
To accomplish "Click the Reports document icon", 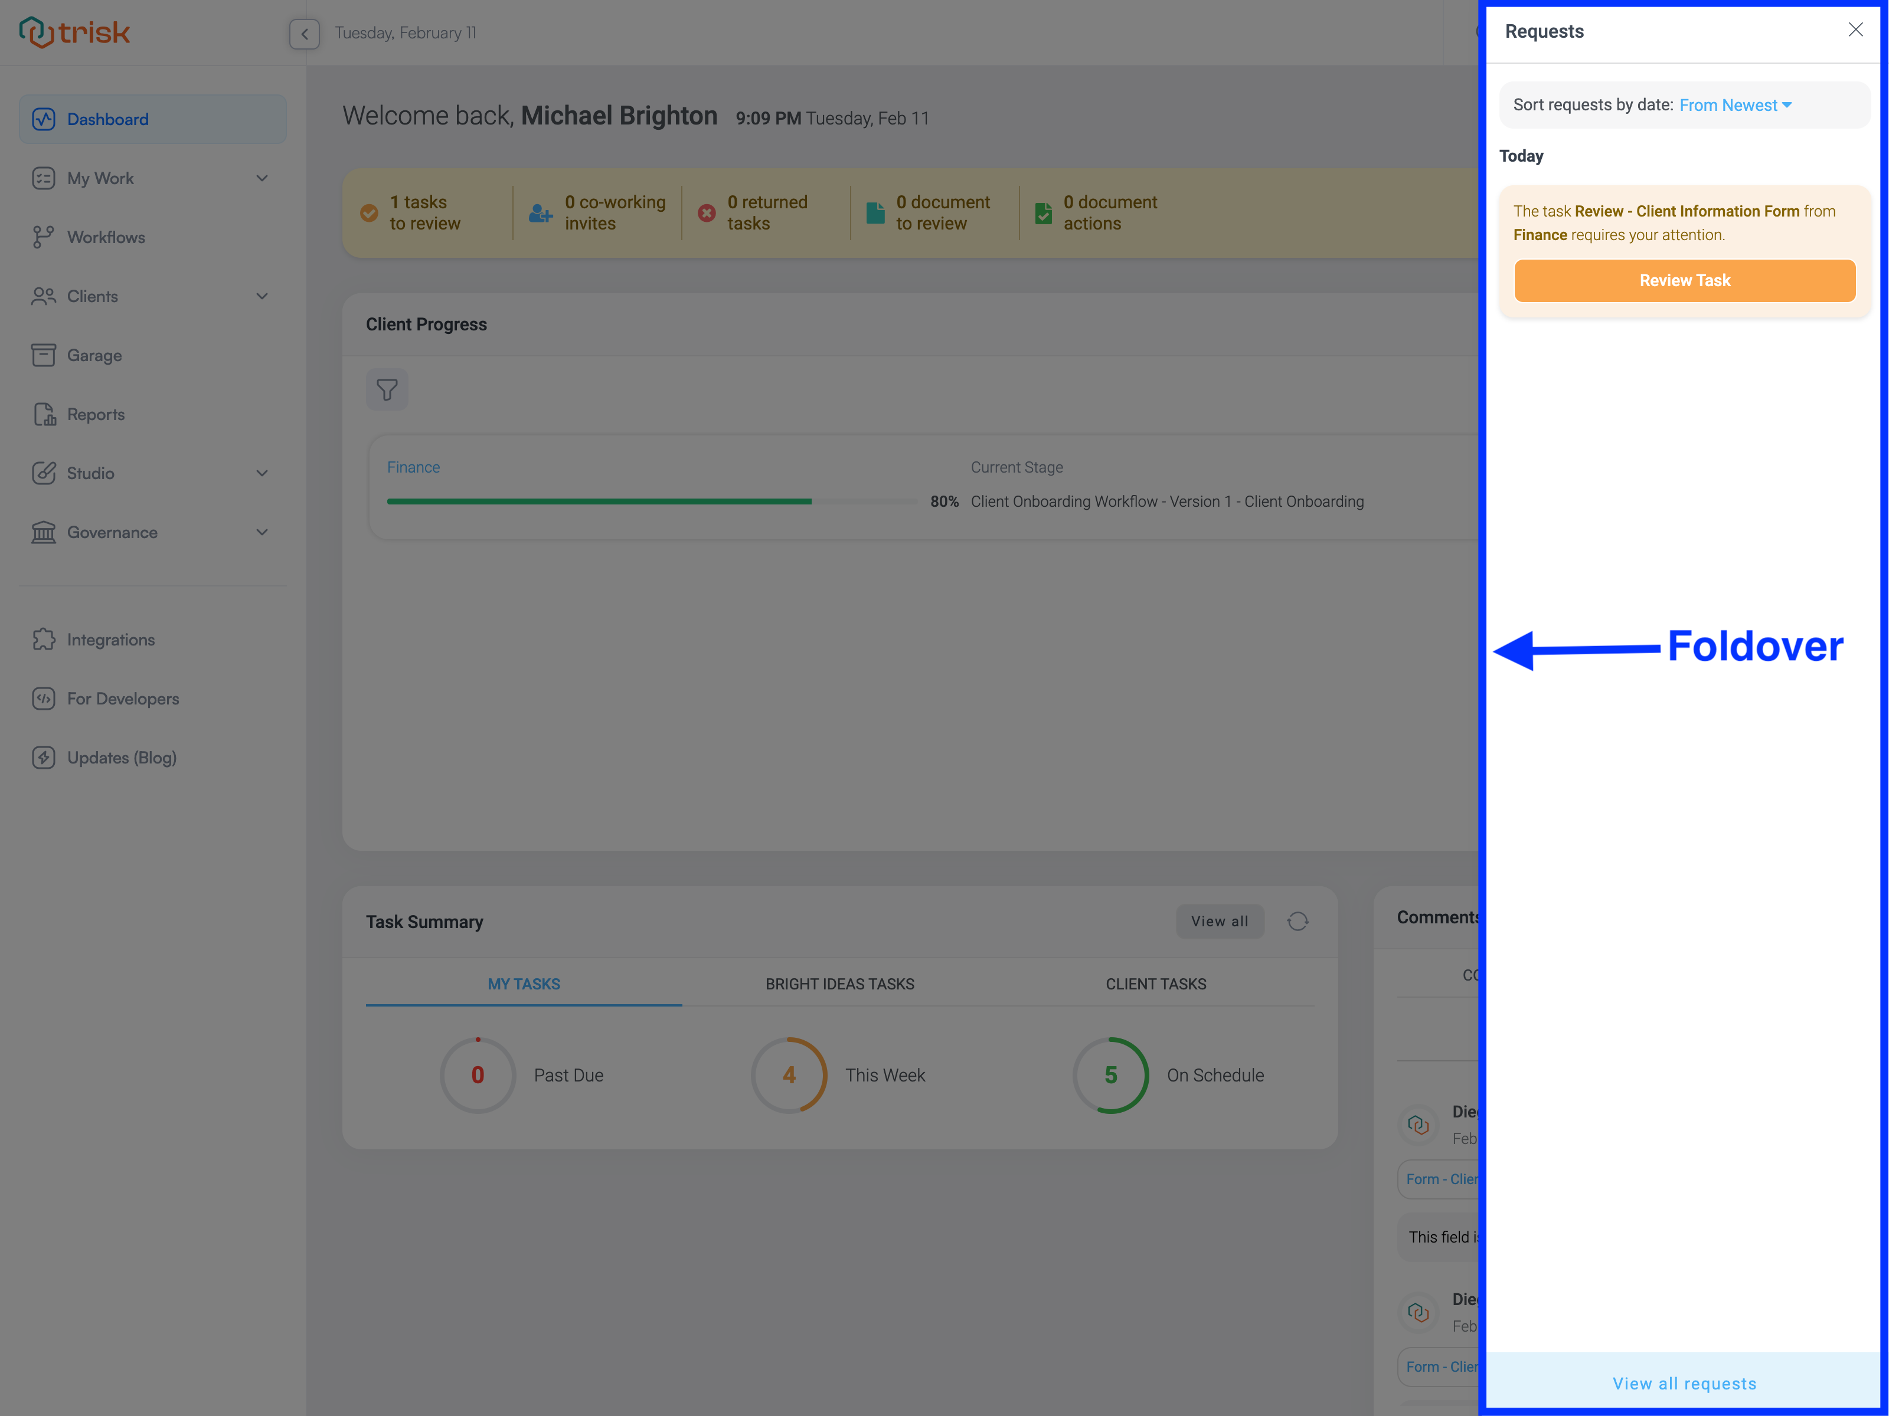I will click(44, 414).
